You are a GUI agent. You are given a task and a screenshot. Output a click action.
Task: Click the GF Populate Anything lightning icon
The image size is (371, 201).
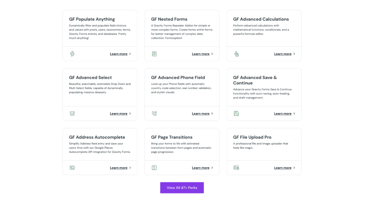click(72, 54)
